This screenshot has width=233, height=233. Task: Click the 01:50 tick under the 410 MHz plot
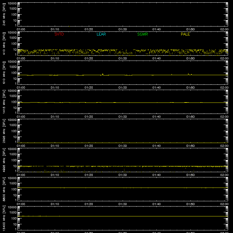(x=190, y=59)
